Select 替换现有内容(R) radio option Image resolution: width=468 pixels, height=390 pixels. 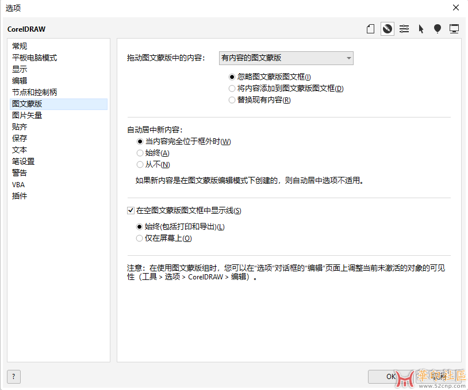tap(260, 100)
